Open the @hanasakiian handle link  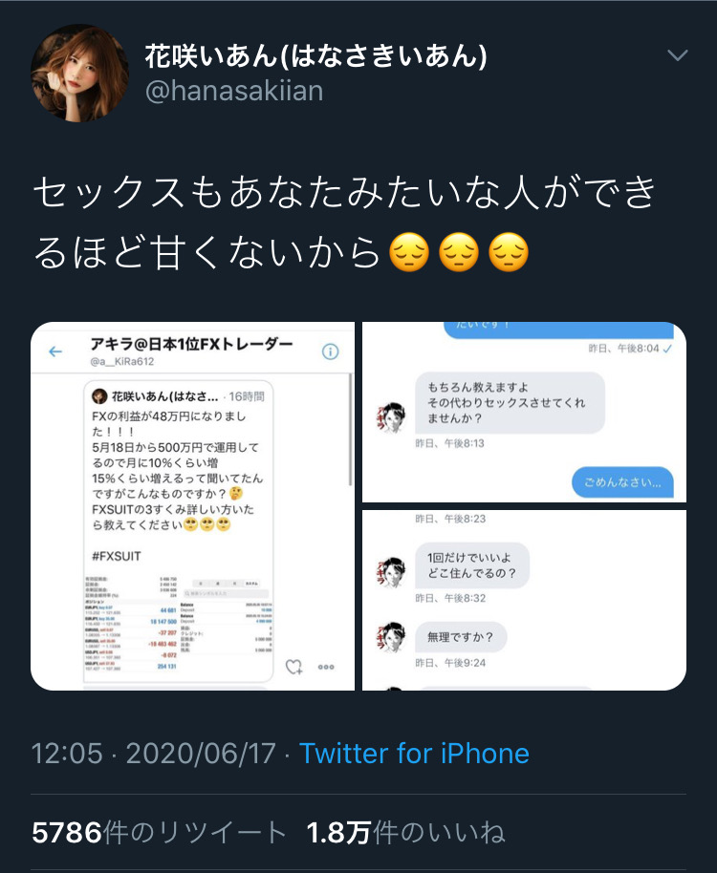click(234, 91)
